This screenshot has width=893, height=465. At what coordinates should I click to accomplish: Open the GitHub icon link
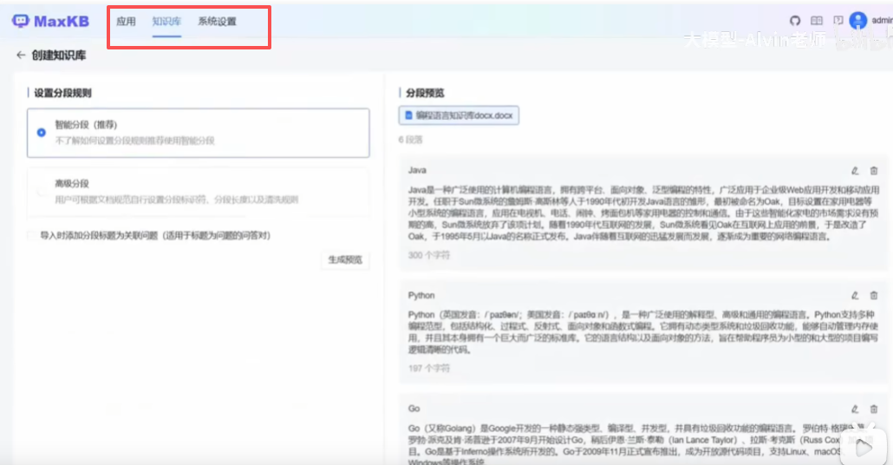(x=795, y=21)
